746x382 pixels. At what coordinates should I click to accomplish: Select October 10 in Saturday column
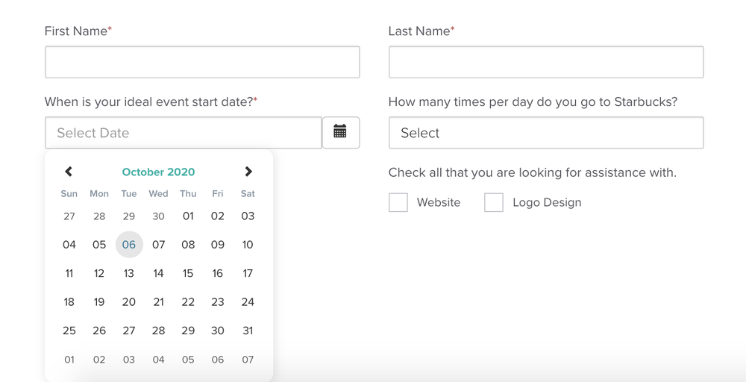click(x=248, y=245)
